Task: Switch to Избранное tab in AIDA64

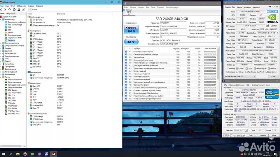Action: (x=11, y=14)
